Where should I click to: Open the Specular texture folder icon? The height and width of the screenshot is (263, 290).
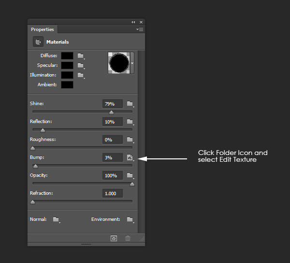(81, 65)
